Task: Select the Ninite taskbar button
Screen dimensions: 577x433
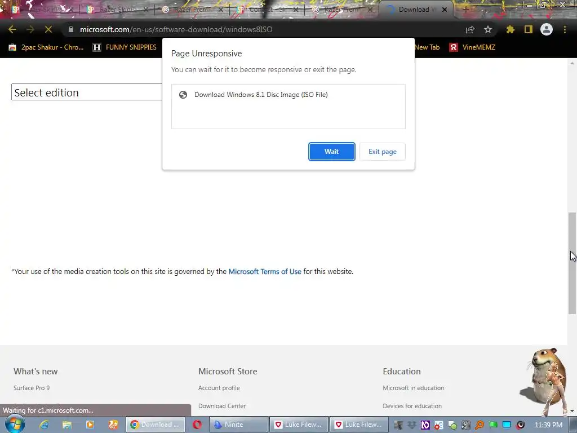Action: (238, 425)
